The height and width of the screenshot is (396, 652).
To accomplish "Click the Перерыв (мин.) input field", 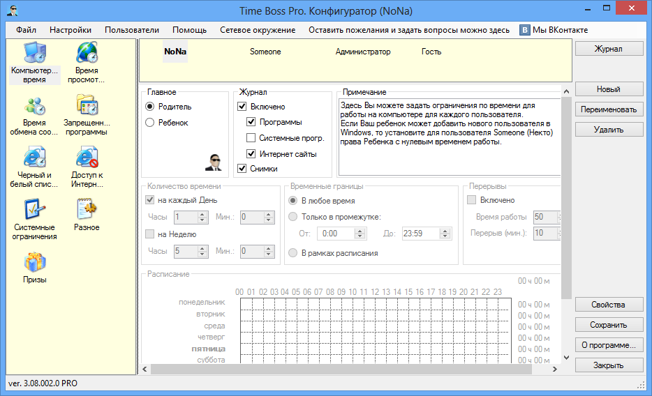I will pos(547,233).
